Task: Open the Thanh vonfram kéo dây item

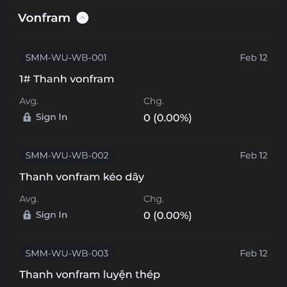Action: pyautogui.click(x=82, y=177)
